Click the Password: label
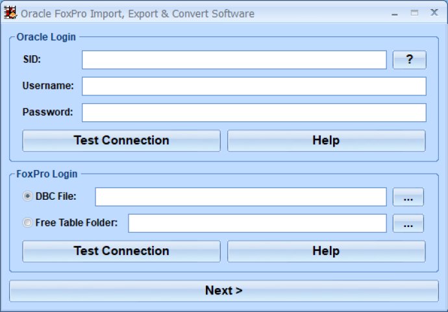Image resolution: width=448 pixels, height=312 pixels. (47, 112)
